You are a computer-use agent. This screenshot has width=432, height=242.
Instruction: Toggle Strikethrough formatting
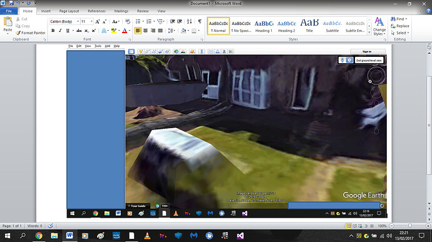[79, 31]
